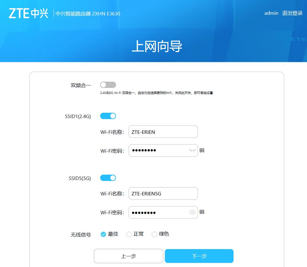Select the 绿色 wireless signal option
The width and height of the screenshot is (307, 267).
tap(154, 234)
